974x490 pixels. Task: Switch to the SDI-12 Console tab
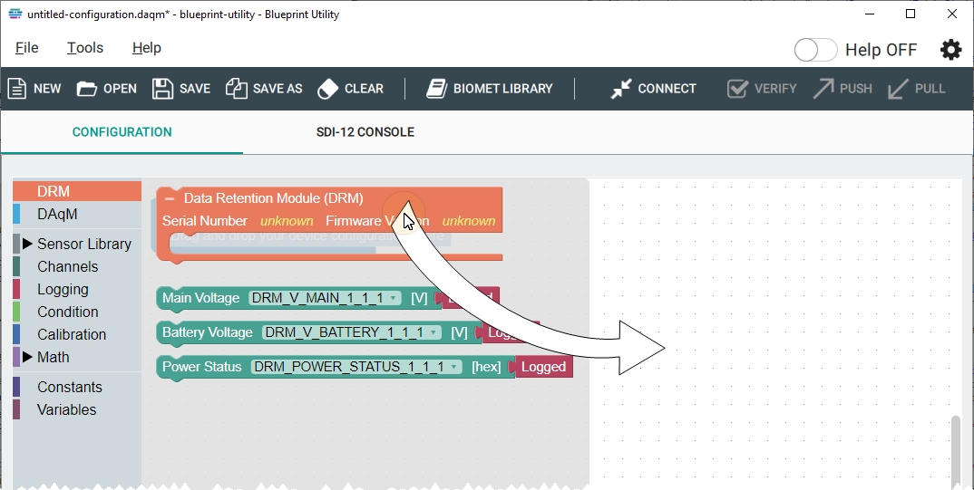pos(365,132)
